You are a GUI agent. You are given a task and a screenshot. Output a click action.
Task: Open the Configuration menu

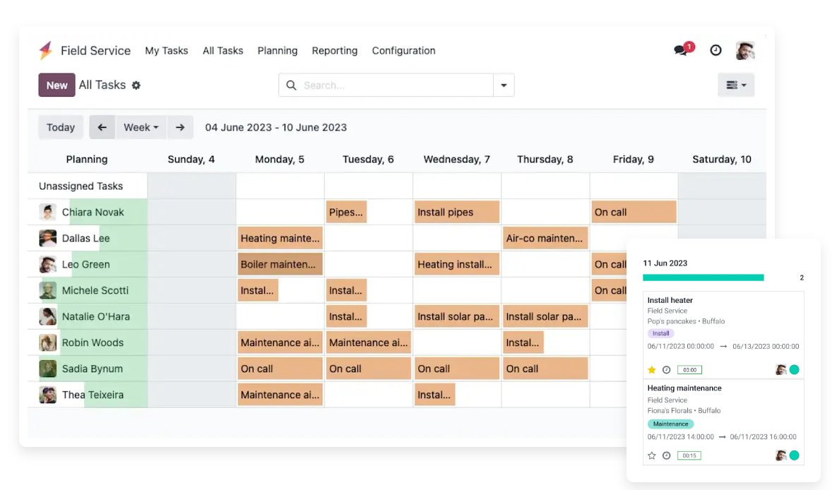tap(403, 51)
